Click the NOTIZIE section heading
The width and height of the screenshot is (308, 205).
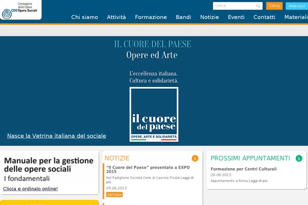[117, 158]
